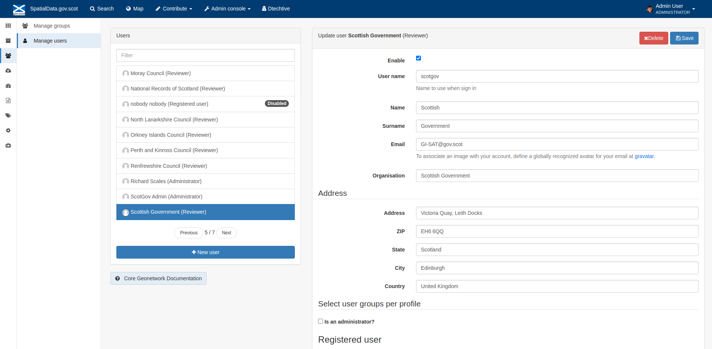
Task: Go to the Previous users page
Action: tap(189, 233)
